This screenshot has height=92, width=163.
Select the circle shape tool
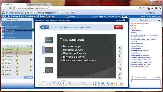pos(119,74)
